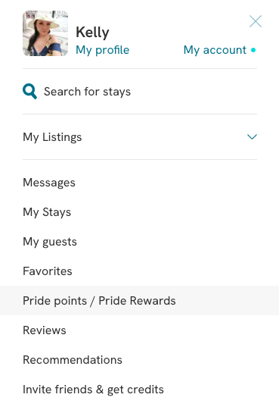Click the teal notification dot beside My account
The height and width of the screenshot is (410, 279).
[253, 50]
